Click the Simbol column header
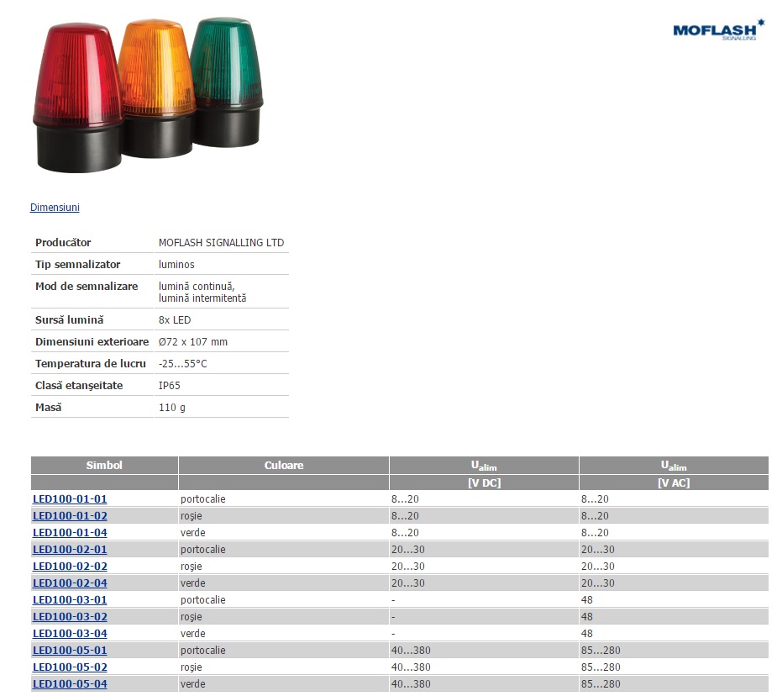The image size is (777, 696). coord(104,465)
